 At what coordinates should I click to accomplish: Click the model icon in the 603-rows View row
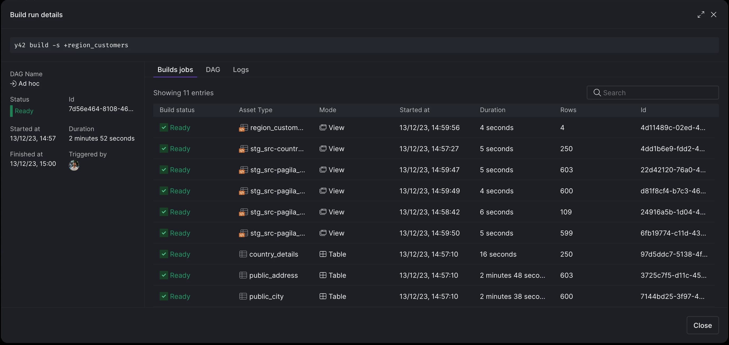click(x=243, y=170)
